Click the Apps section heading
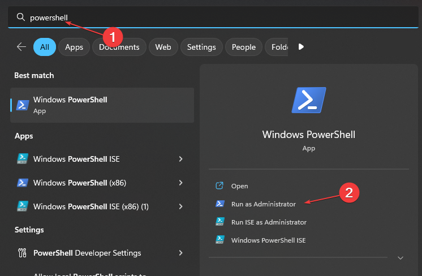 pyautogui.click(x=24, y=136)
